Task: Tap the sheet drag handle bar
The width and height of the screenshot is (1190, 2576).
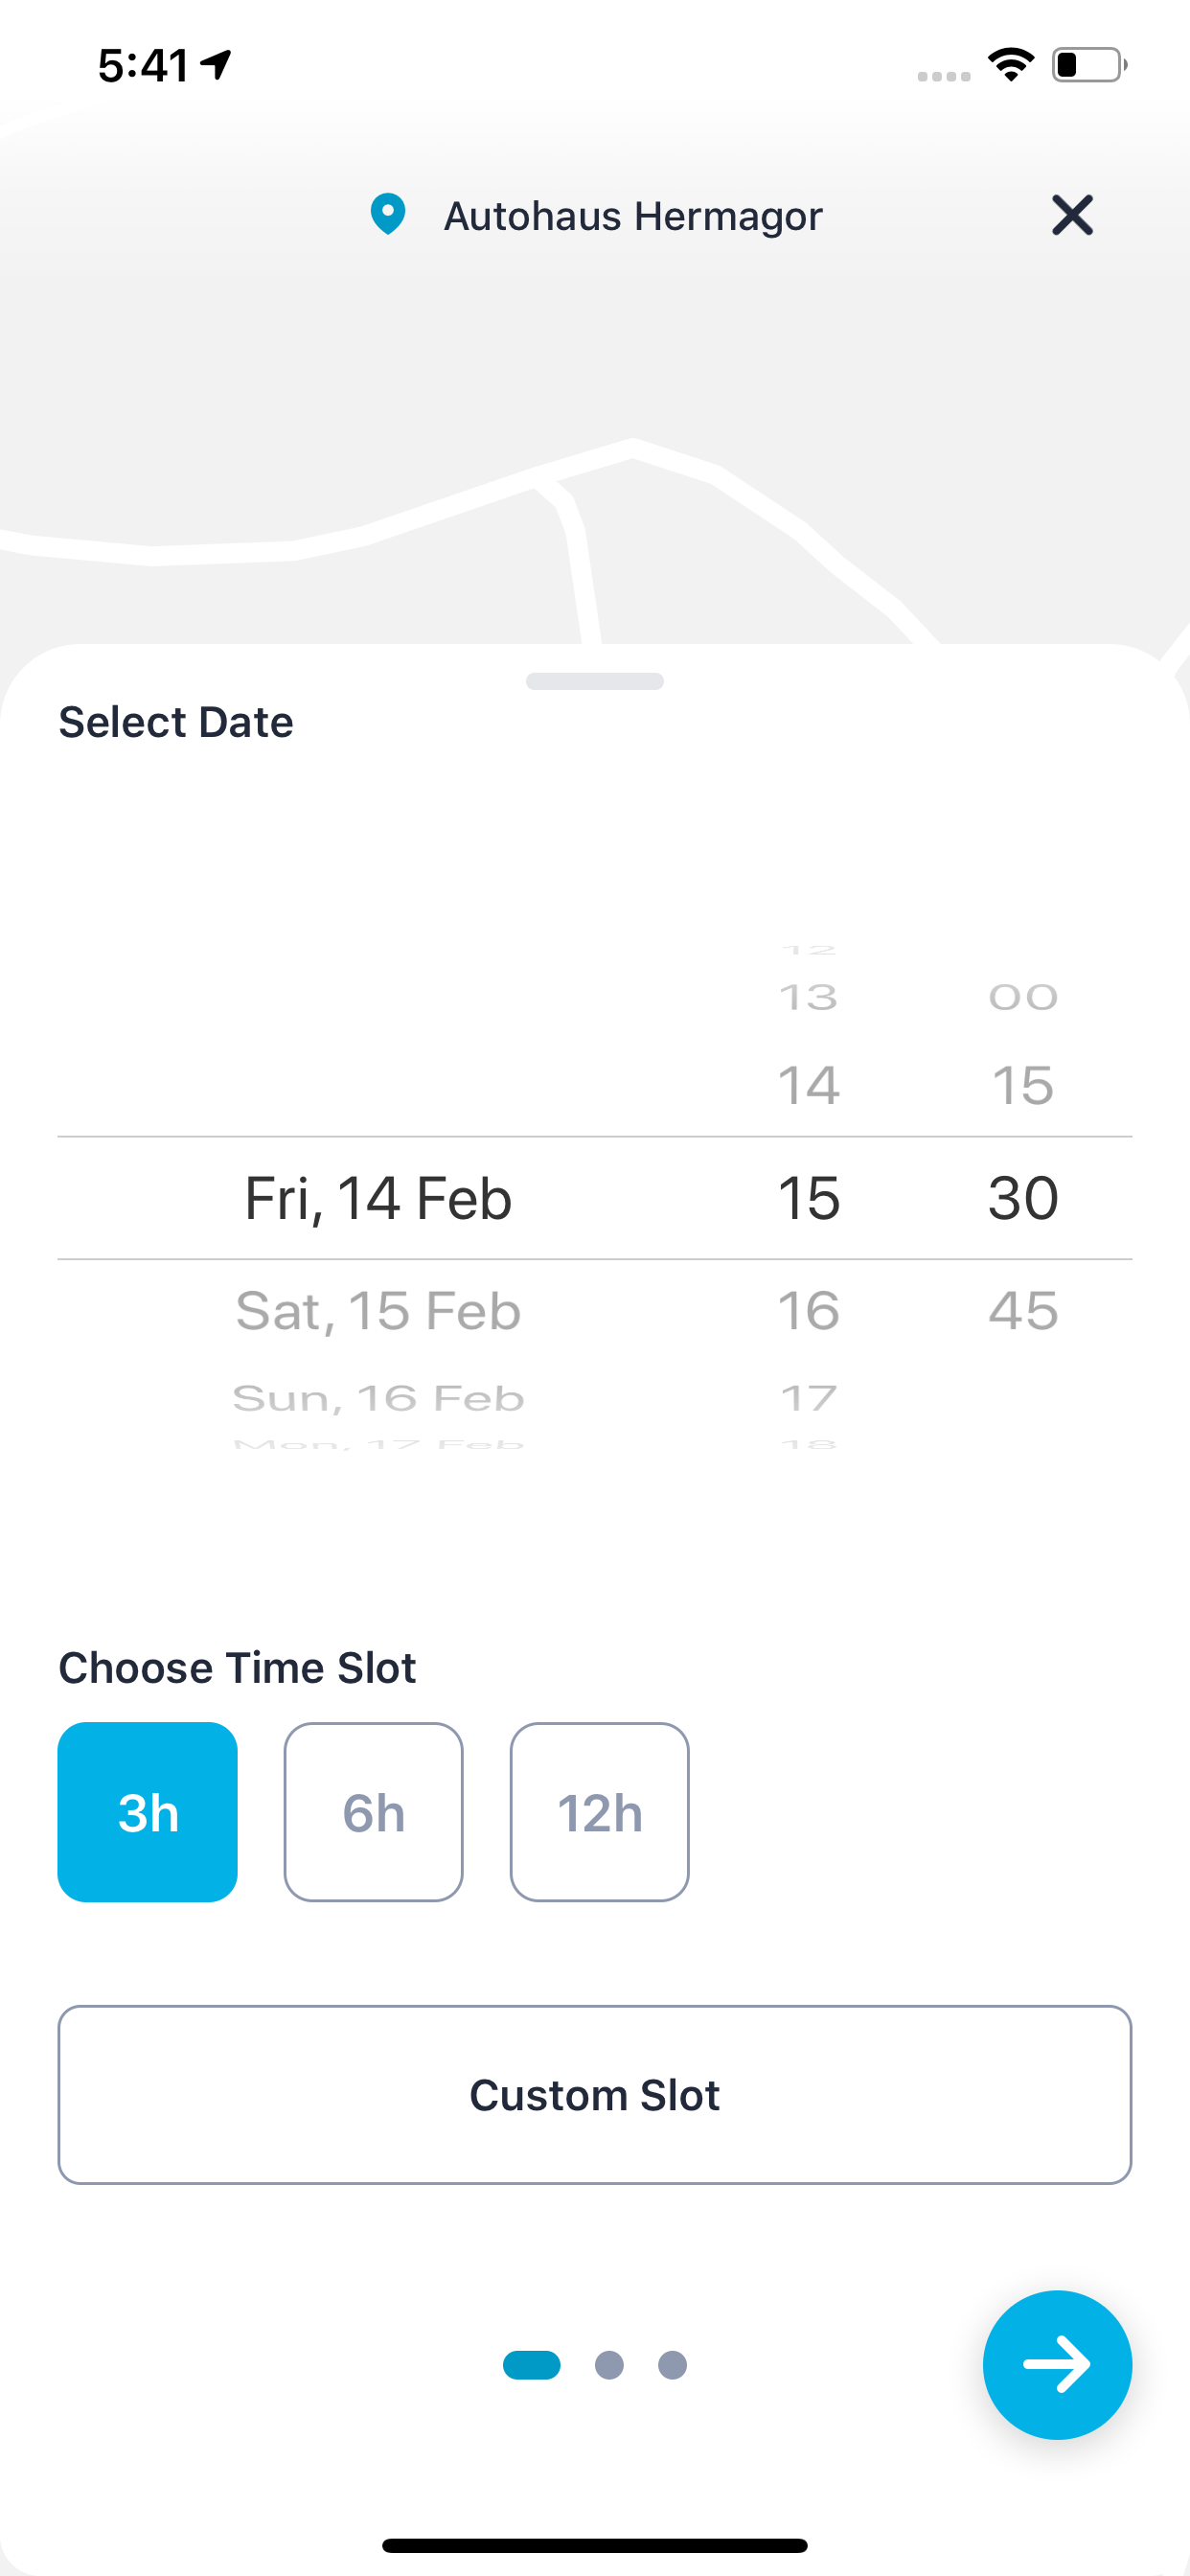Action: (x=595, y=681)
